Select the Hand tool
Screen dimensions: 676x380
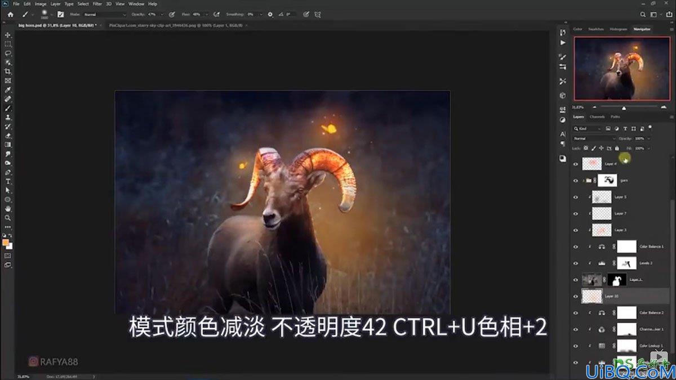(8, 209)
